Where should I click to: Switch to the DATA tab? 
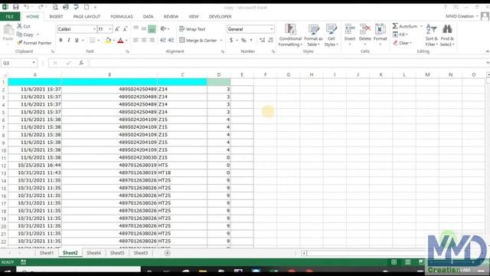(148, 17)
